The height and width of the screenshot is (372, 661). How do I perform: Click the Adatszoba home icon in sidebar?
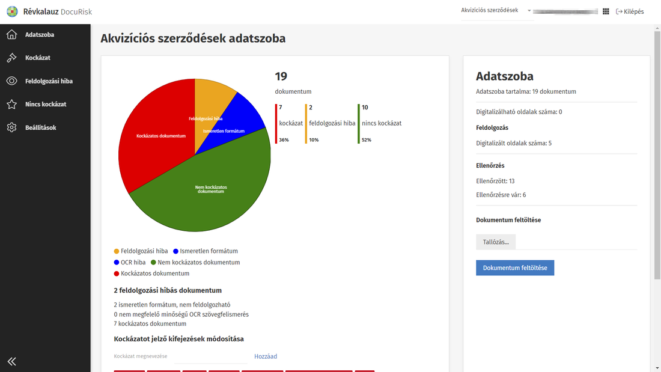point(11,35)
